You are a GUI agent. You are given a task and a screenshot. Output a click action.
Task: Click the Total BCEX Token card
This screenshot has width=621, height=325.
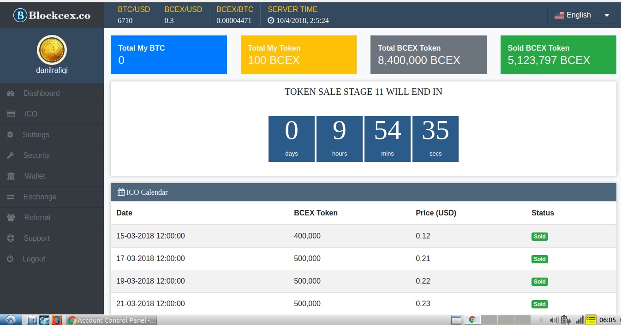click(429, 55)
